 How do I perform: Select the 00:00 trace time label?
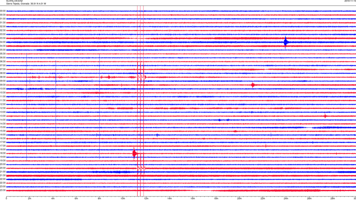[x=3, y=11]
